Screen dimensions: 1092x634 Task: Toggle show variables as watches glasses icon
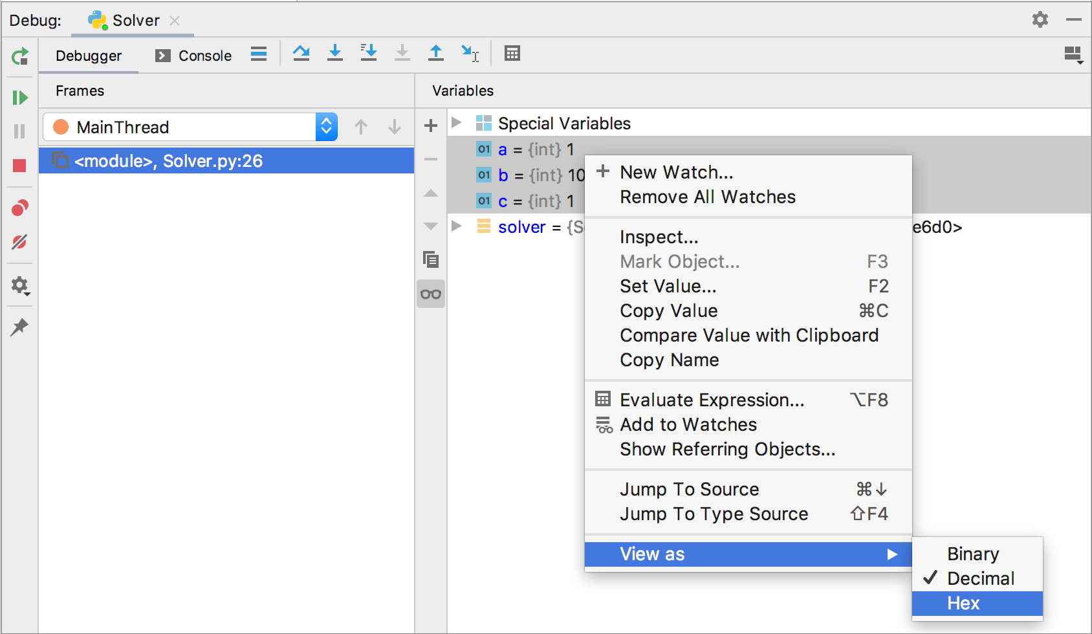pos(430,294)
